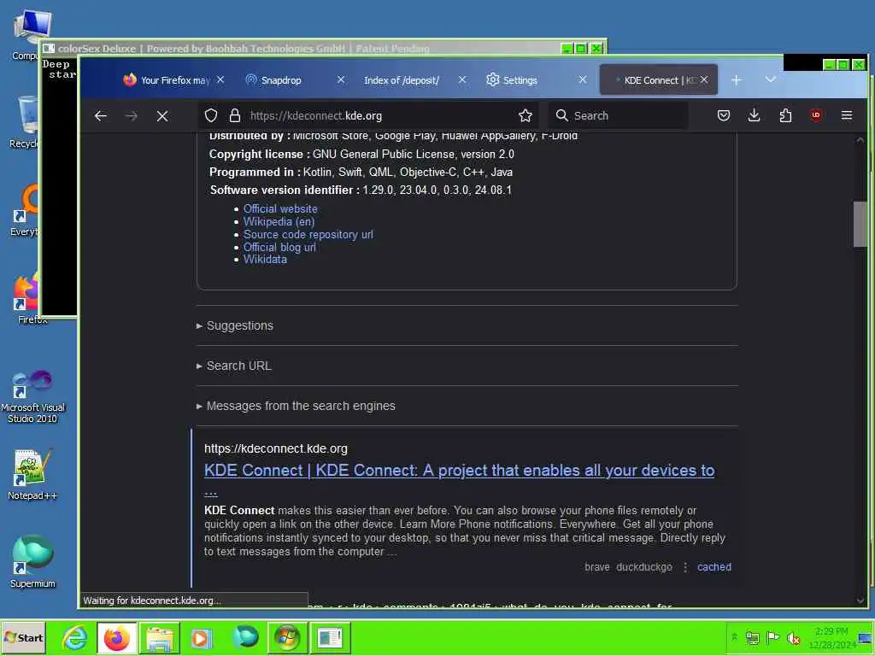The height and width of the screenshot is (656, 875).
Task: Open the 'KDE Connect | KDE Connect' result title
Action: click(459, 471)
